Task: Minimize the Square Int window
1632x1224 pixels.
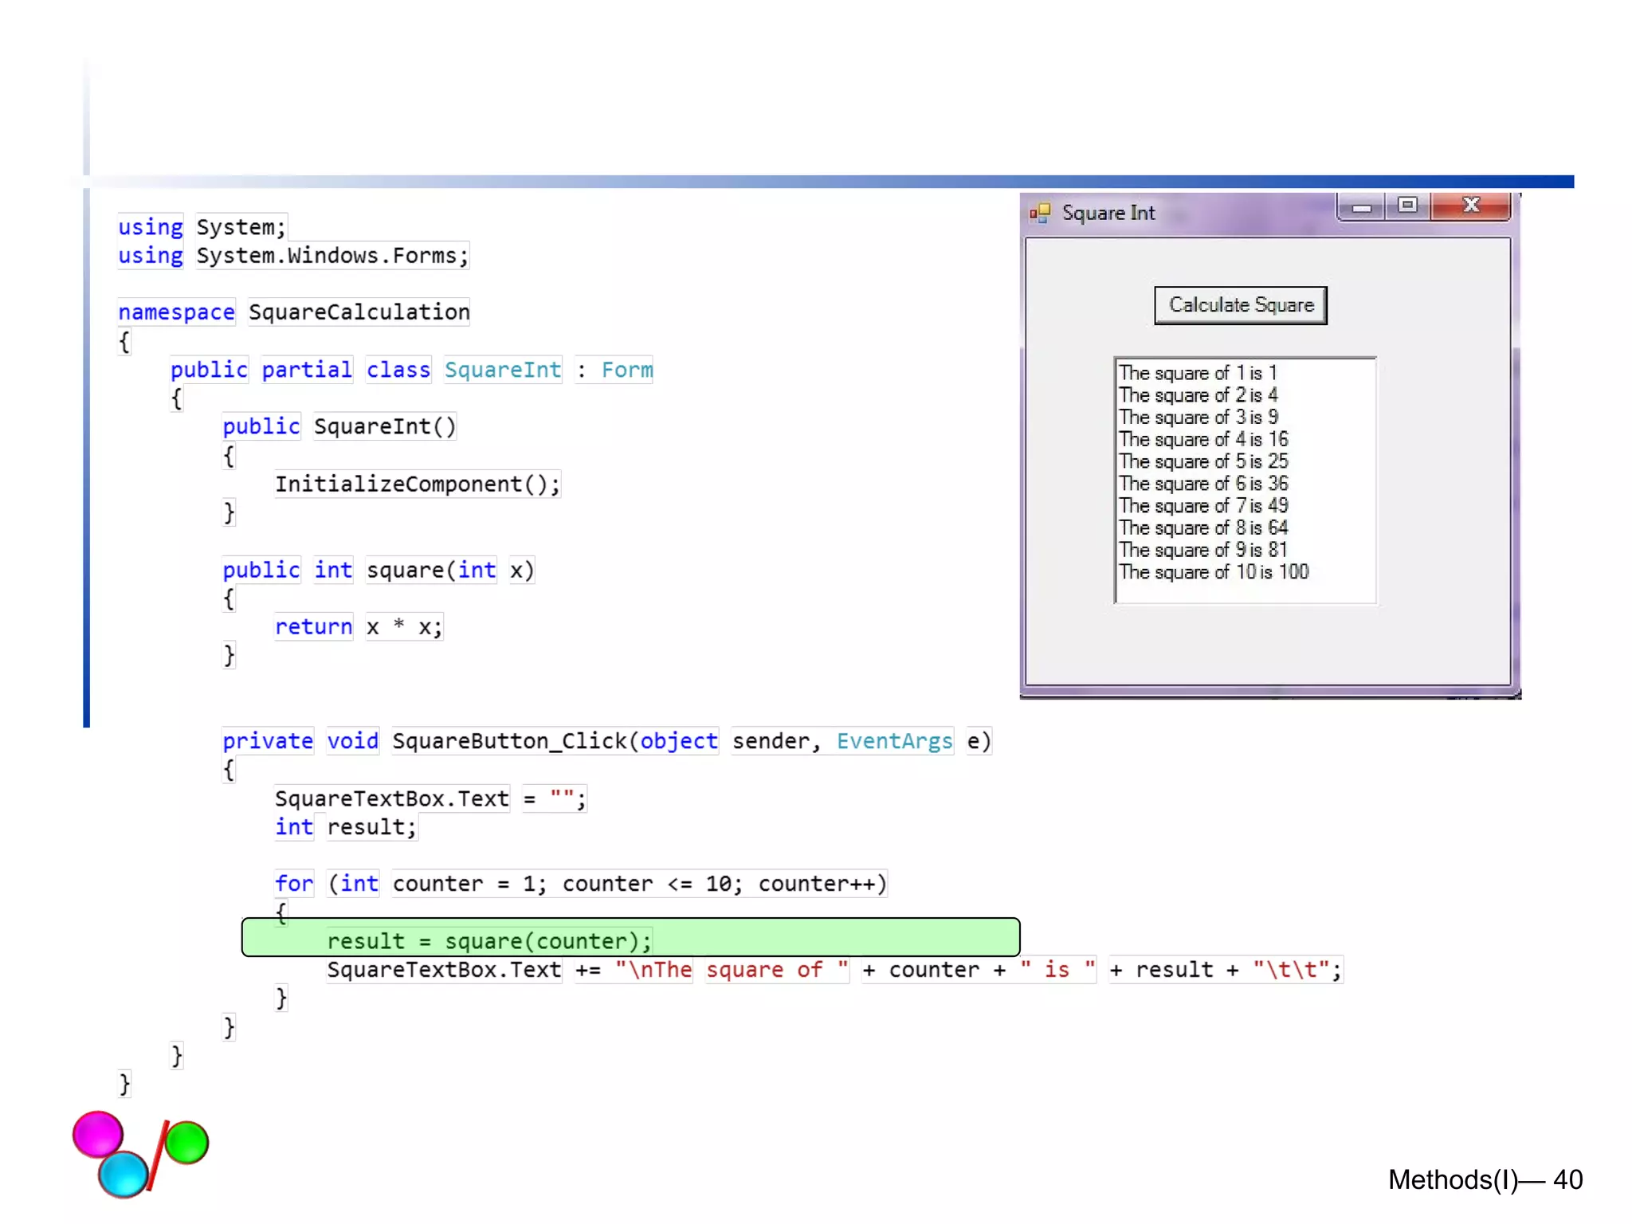Action: [x=1361, y=207]
